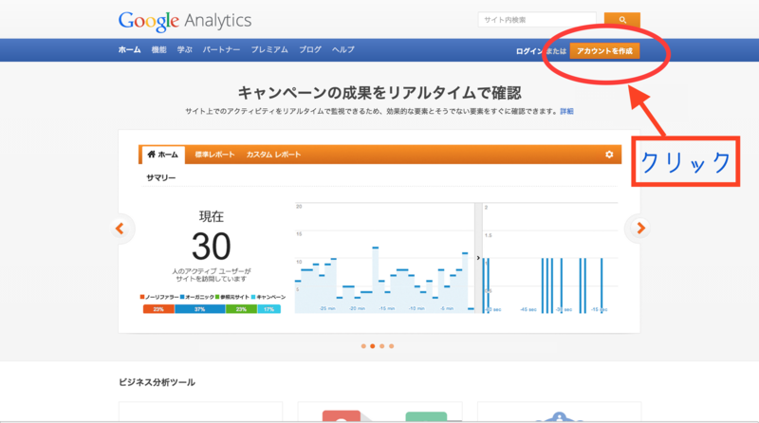Click the blue 37% オーガニック bar segment
This screenshot has width=759, height=423.
[199, 309]
